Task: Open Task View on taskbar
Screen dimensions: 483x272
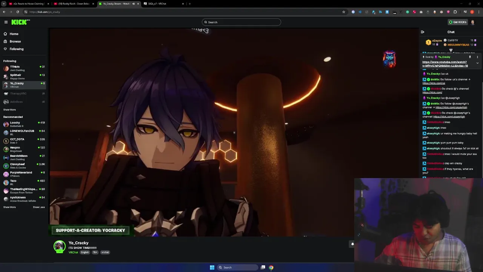Action: point(263,267)
